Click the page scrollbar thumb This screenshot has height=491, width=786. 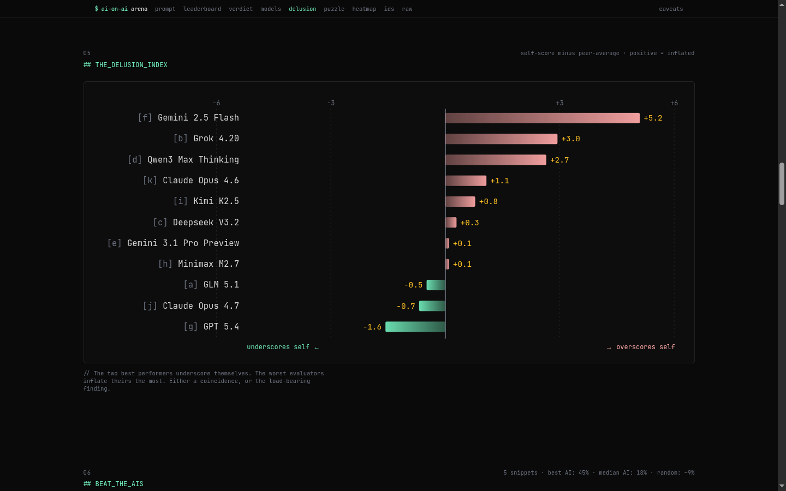click(782, 184)
